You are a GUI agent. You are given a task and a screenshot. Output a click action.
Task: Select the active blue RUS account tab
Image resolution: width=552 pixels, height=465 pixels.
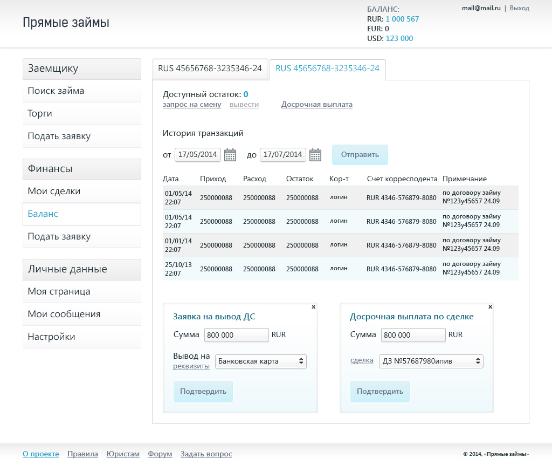coord(327,70)
